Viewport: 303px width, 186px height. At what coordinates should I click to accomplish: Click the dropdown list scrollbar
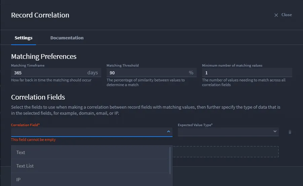pos(170,160)
